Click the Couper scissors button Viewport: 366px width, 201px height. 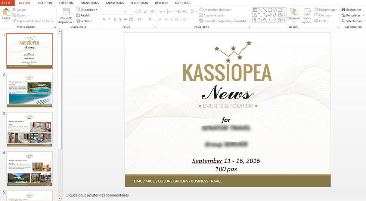[x=19, y=10]
